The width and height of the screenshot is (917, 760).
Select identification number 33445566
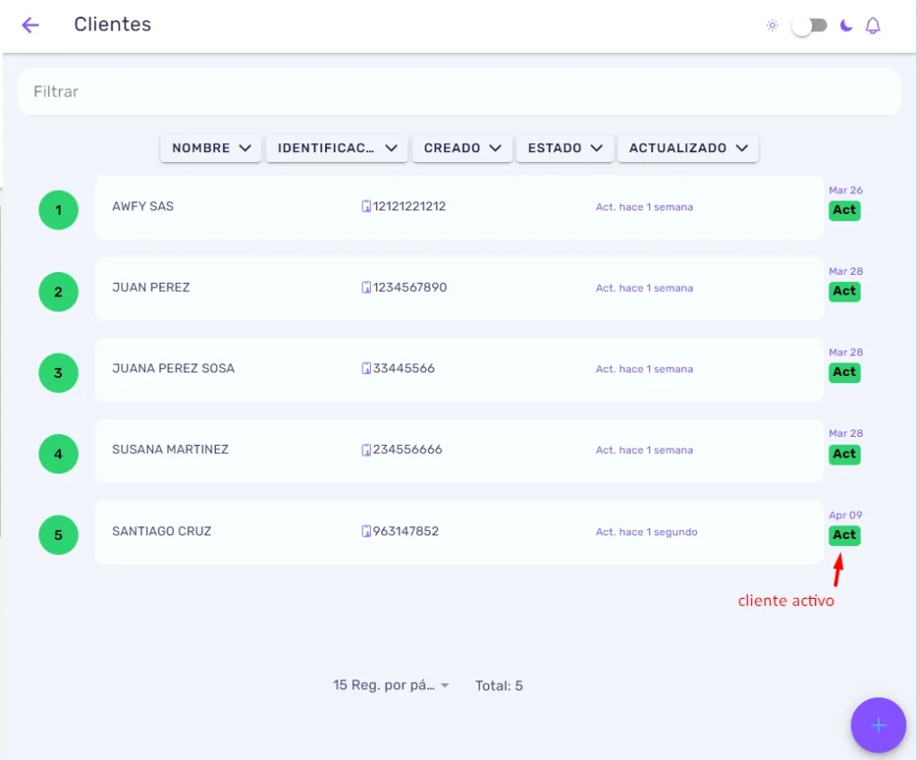(404, 368)
